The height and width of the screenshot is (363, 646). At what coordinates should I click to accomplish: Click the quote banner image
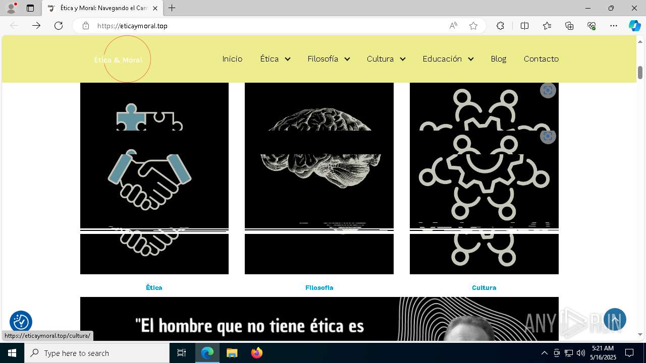pyautogui.click(x=319, y=319)
